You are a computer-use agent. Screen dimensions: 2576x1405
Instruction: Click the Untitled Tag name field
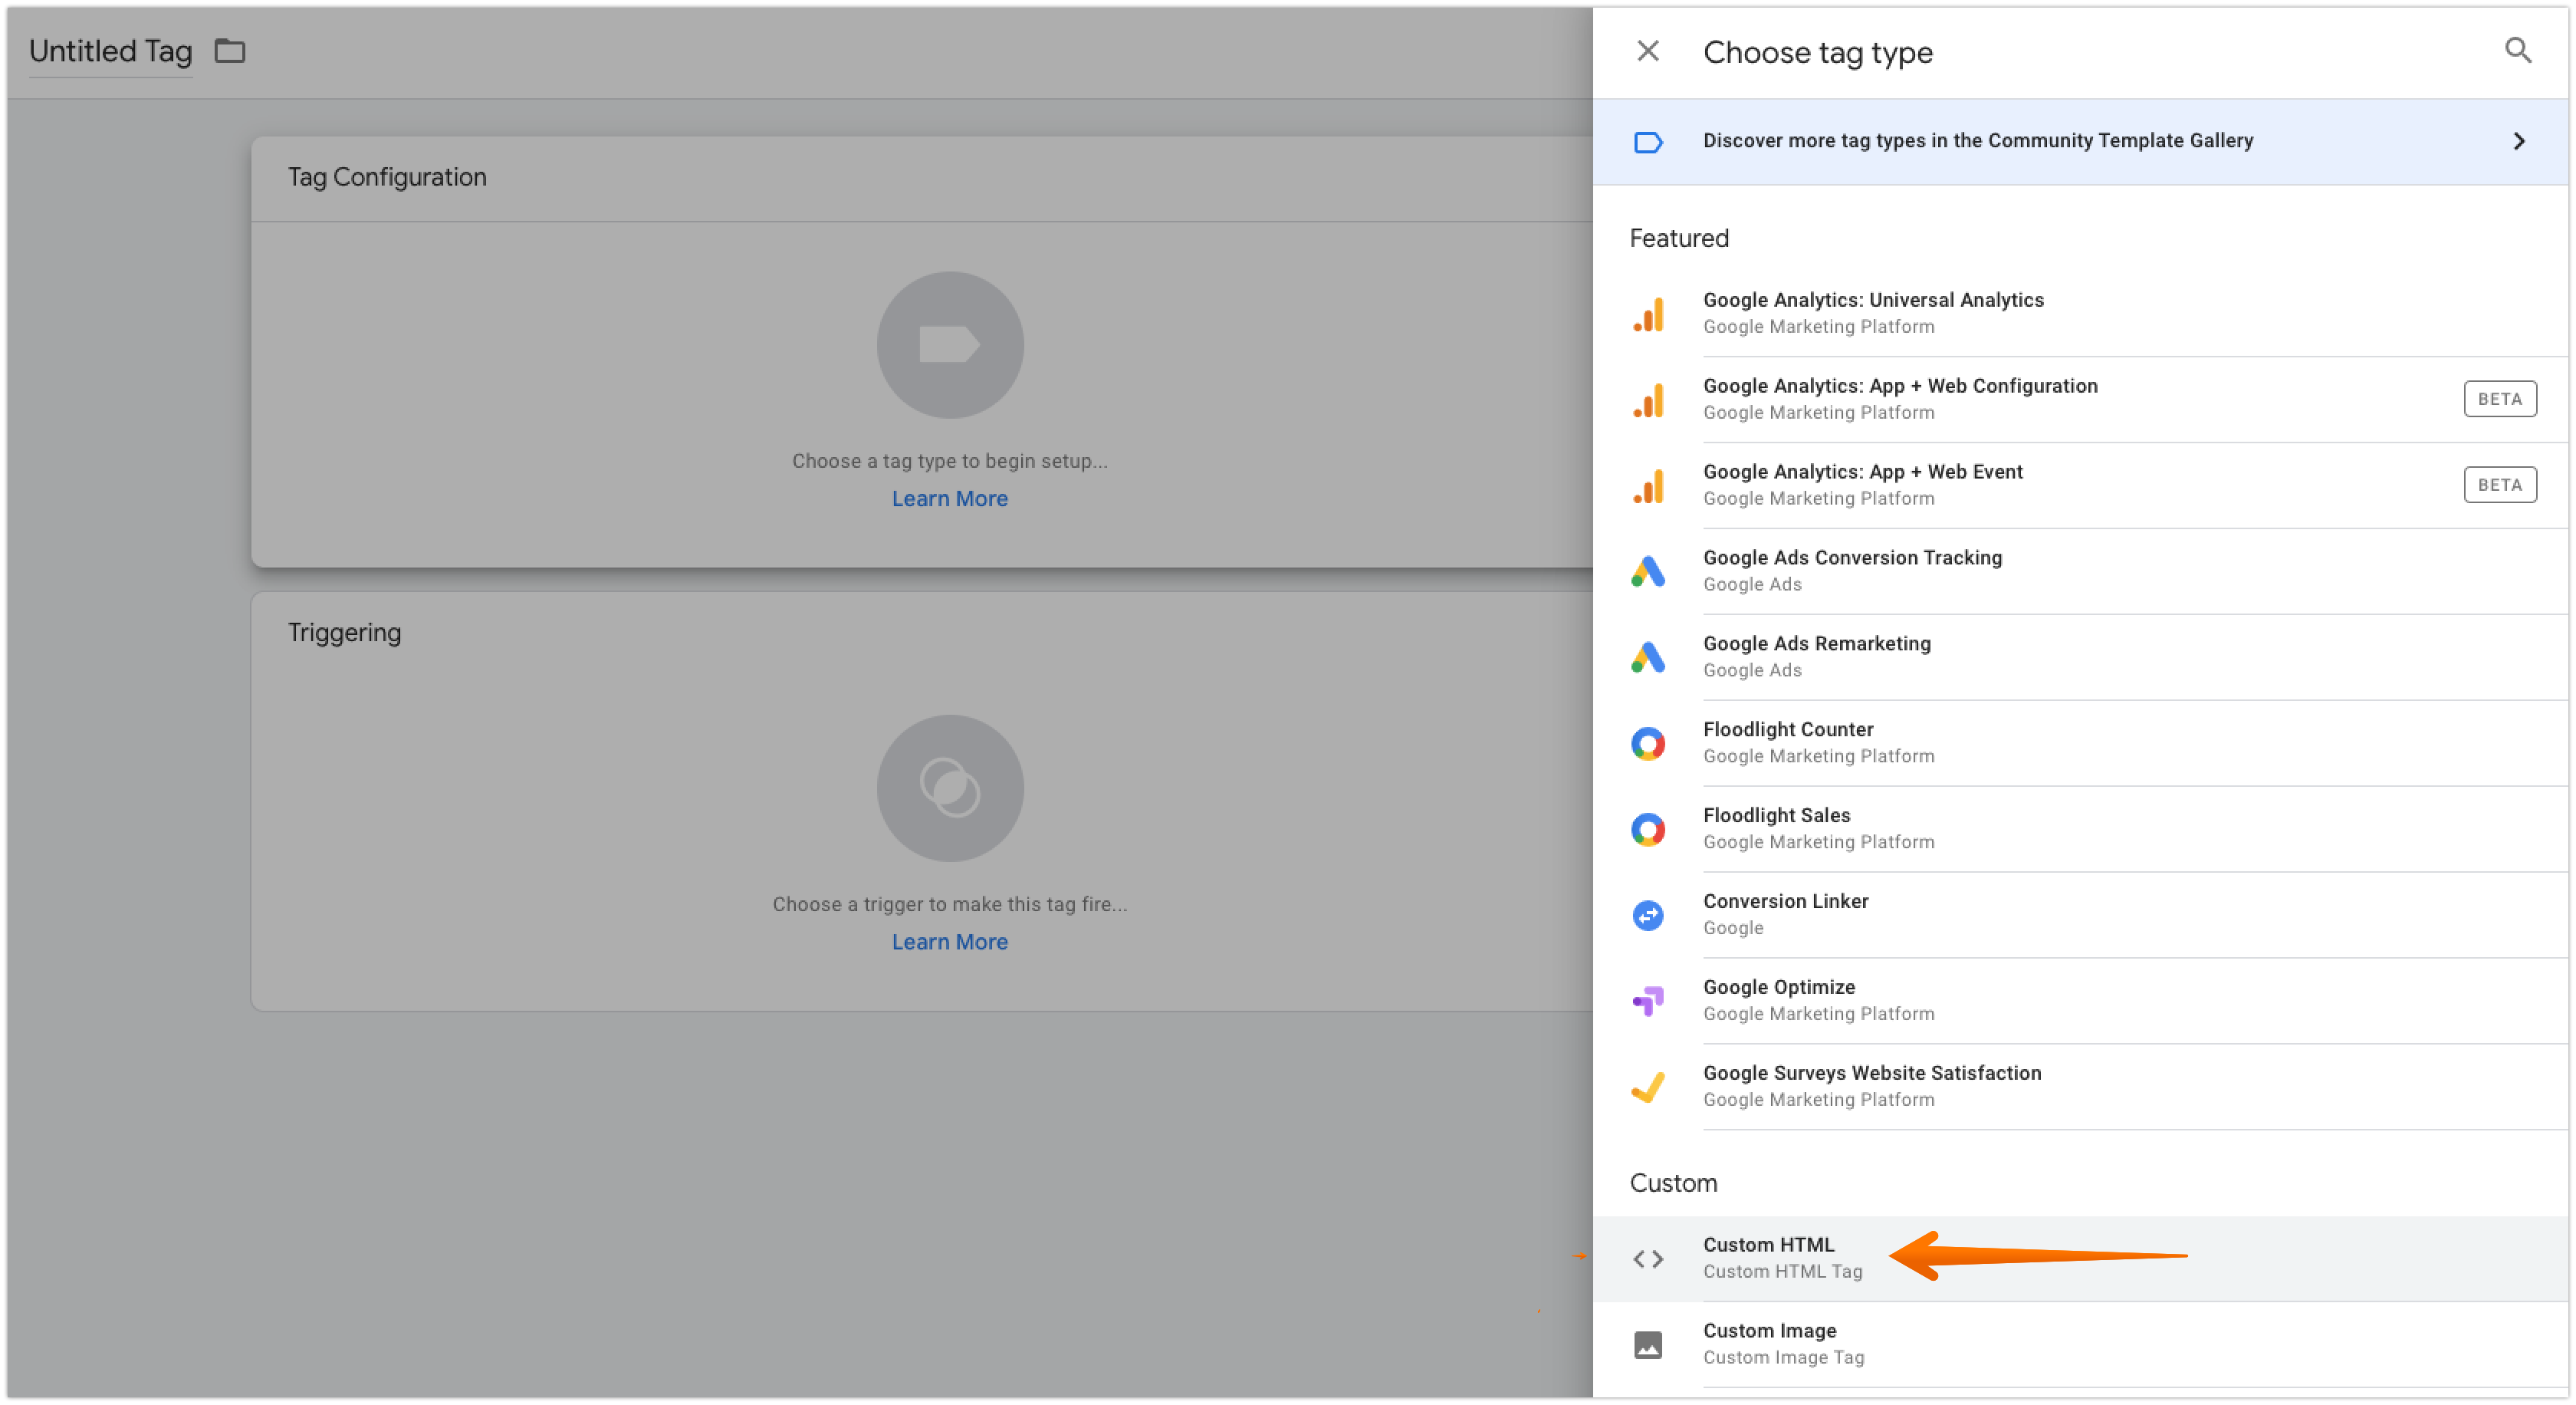(110, 52)
